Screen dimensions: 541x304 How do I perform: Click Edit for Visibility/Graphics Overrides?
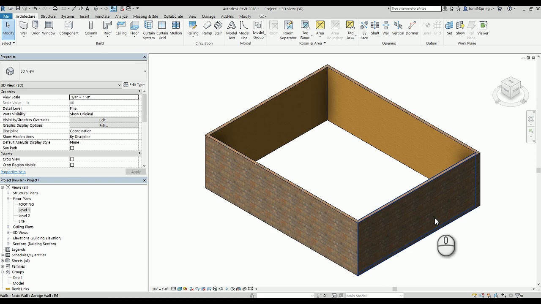click(104, 120)
